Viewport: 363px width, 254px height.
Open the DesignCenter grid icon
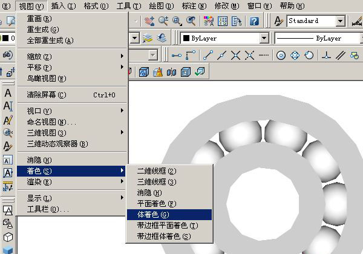[x=223, y=21]
